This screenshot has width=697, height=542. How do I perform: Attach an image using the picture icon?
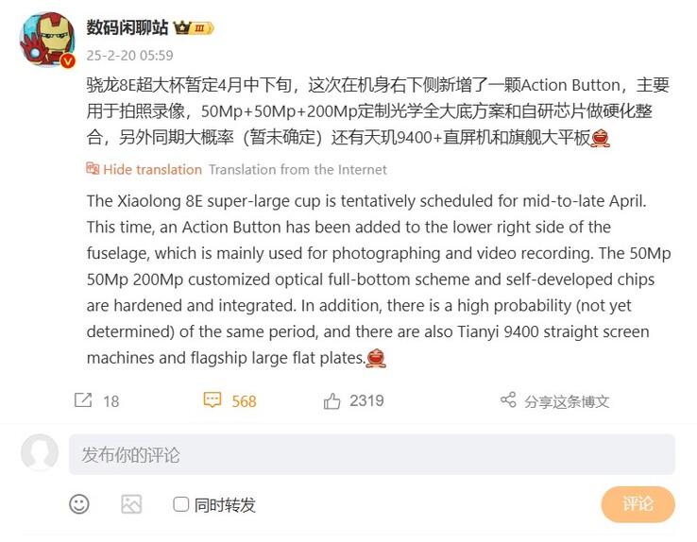pos(131,504)
